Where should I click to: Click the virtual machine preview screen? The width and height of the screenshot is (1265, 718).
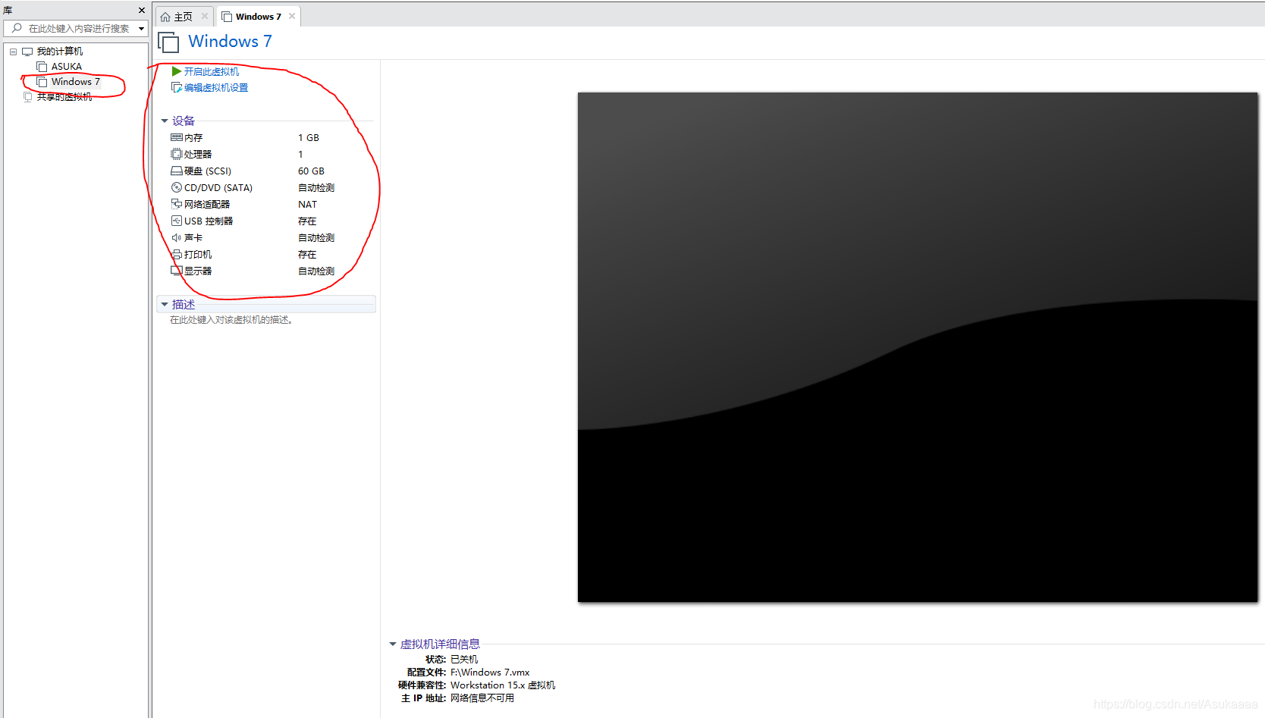point(918,347)
